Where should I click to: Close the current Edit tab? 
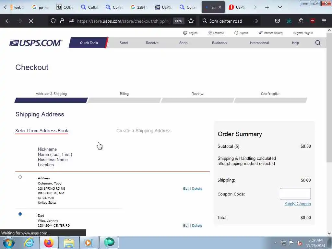click(220, 7)
